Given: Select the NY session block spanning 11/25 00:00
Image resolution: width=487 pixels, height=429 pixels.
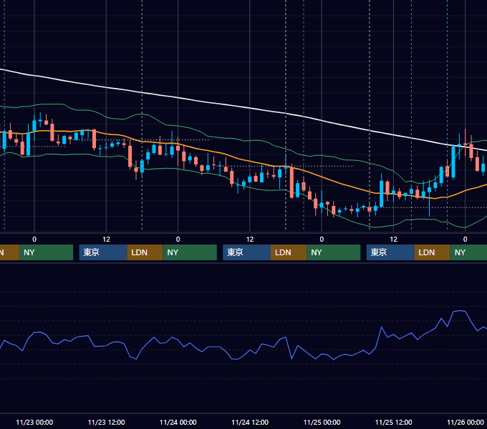Looking at the screenshot, I should click(x=334, y=252).
